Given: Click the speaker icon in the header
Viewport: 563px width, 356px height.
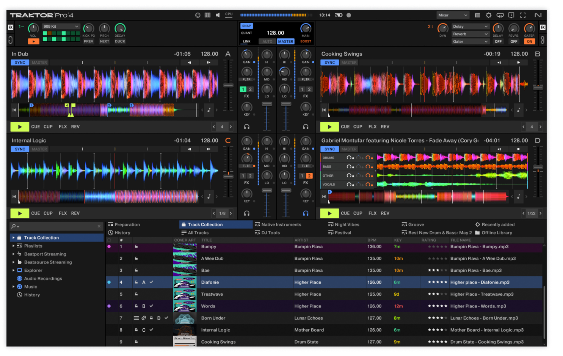Looking at the screenshot, I should pyautogui.click(x=218, y=15).
